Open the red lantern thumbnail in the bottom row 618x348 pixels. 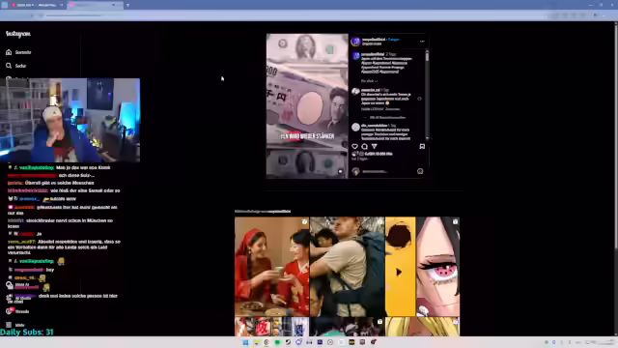tap(272, 327)
